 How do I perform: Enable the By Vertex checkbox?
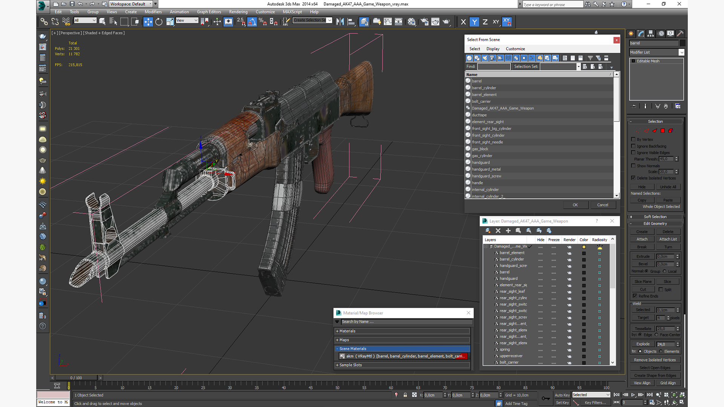[x=633, y=139]
